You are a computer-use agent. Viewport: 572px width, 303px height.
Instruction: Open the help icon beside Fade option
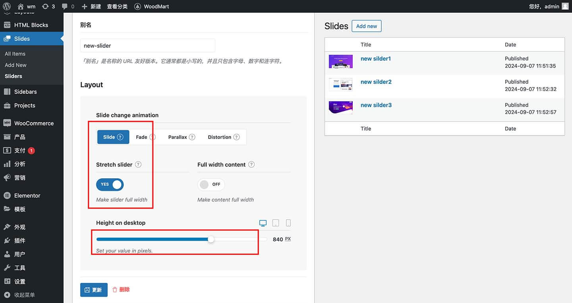click(x=153, y=137)
